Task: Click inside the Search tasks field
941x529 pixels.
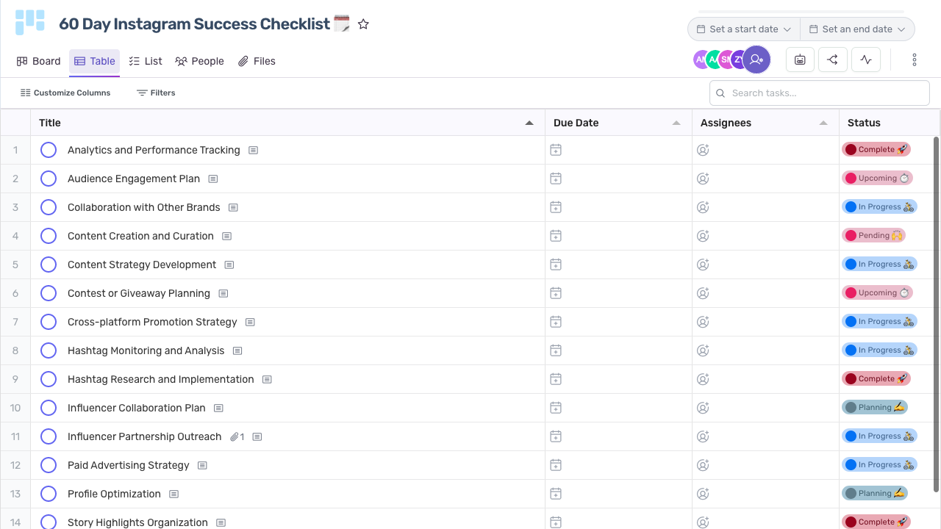Action: [x=819, y=93]
